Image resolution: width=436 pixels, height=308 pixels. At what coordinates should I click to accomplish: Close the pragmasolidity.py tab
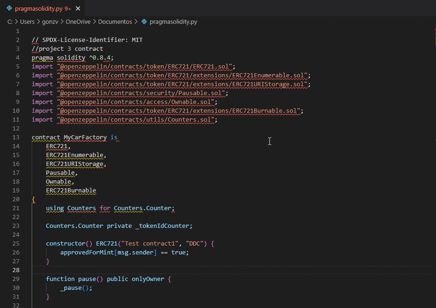click(x=78, y=9)
